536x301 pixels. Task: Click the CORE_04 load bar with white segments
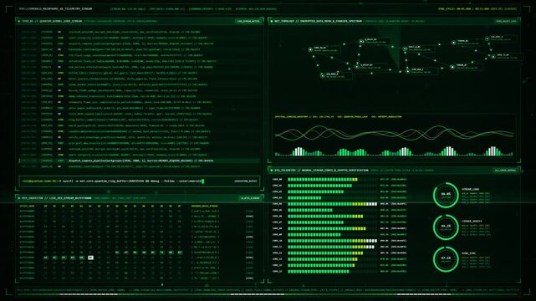[332, 204]
